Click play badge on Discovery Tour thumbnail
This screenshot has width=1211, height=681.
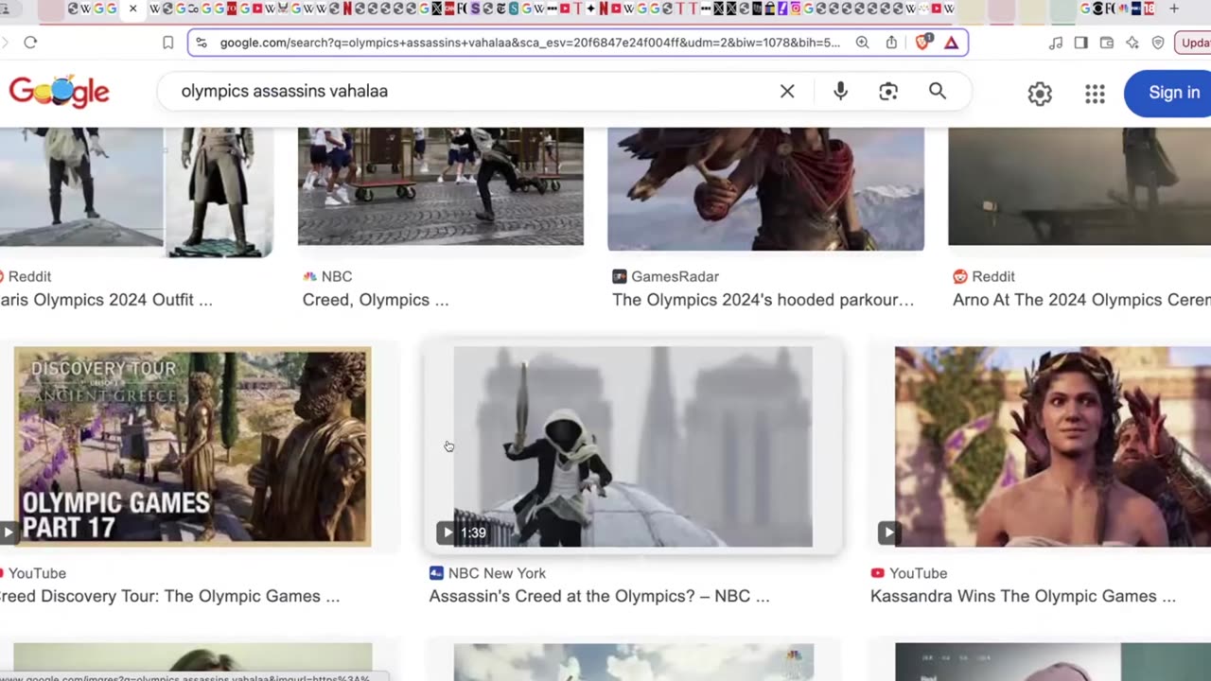pyautogui.click(x=8, y=533)
